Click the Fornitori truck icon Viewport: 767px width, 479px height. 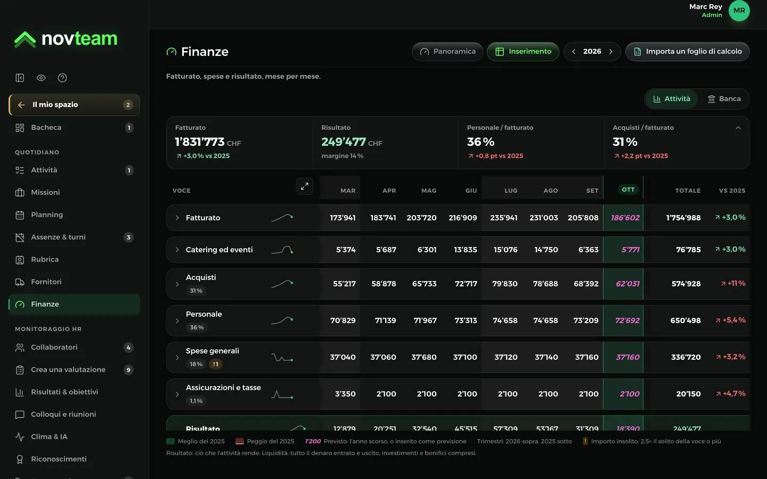[20, 282]
